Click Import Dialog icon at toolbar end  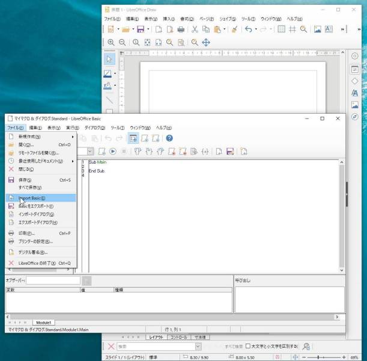[244, 152]
